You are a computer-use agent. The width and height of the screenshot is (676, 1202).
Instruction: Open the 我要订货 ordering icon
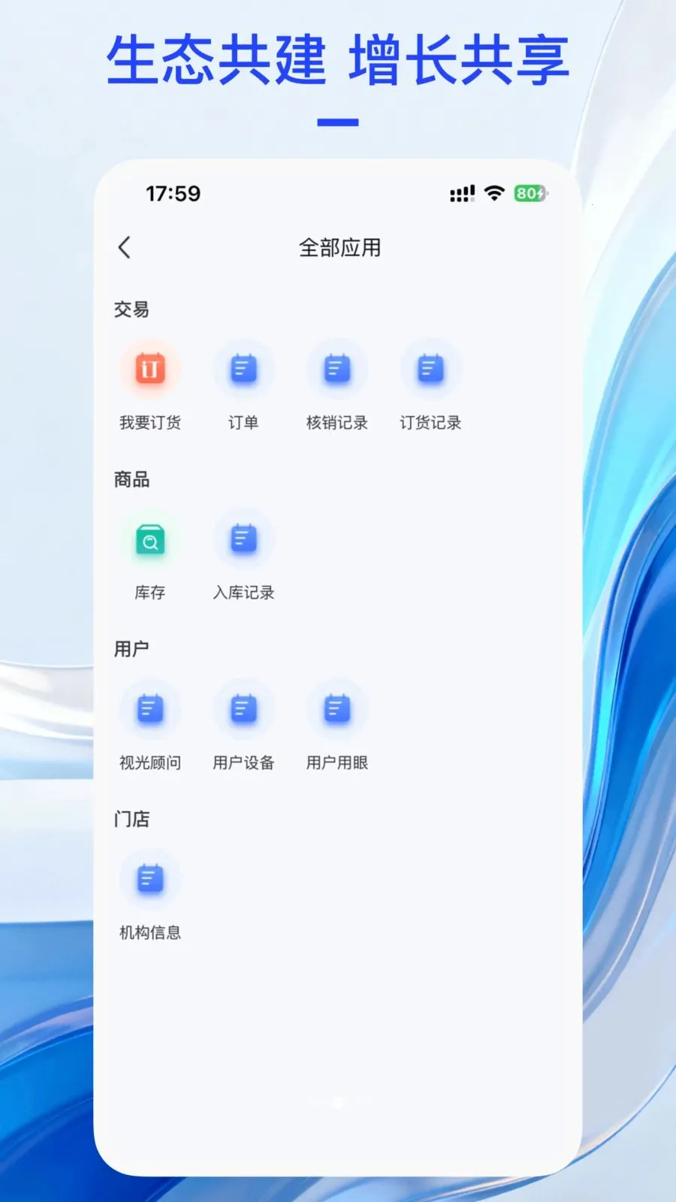click(x=150, y=370)
